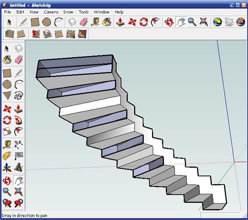Image resolution: width=248 pixels, height=220 pixels.
Task: Choose the Tape Measure in the vertical palette
Action: pyautogui.click(x=7, y=145)
